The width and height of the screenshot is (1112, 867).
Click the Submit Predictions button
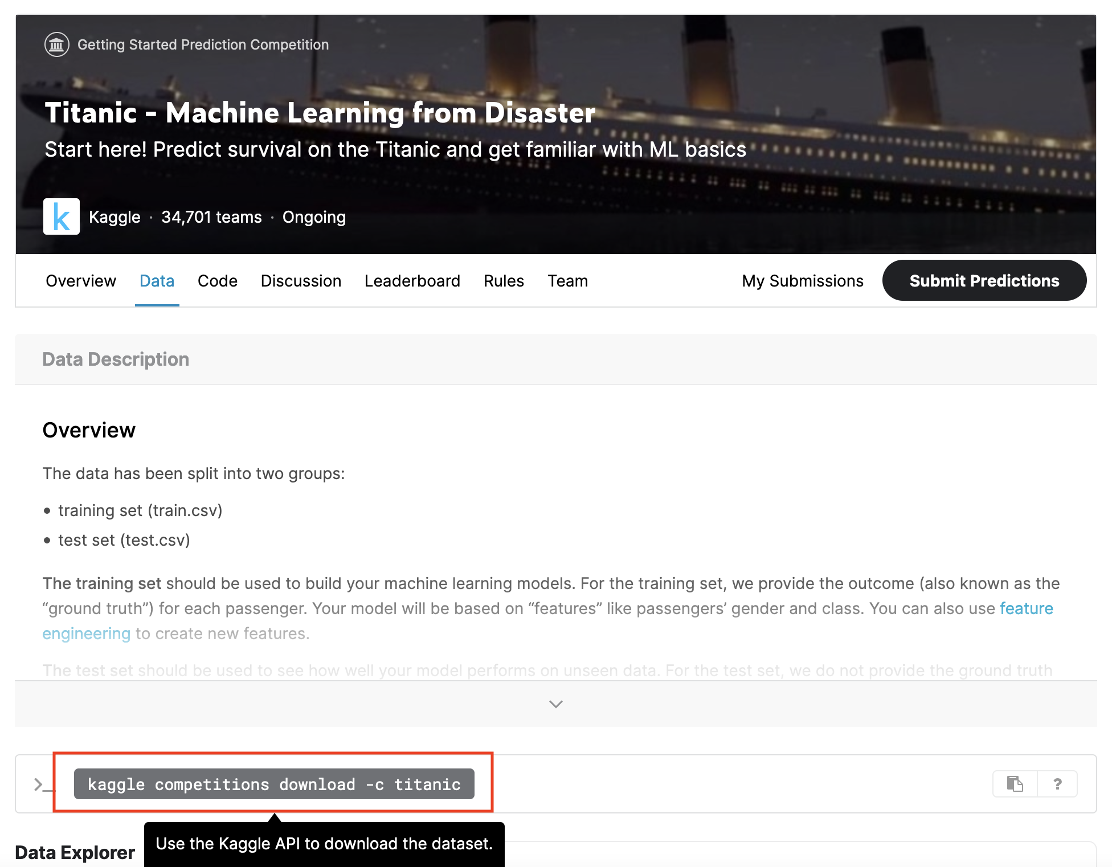(x=984, y=280)
